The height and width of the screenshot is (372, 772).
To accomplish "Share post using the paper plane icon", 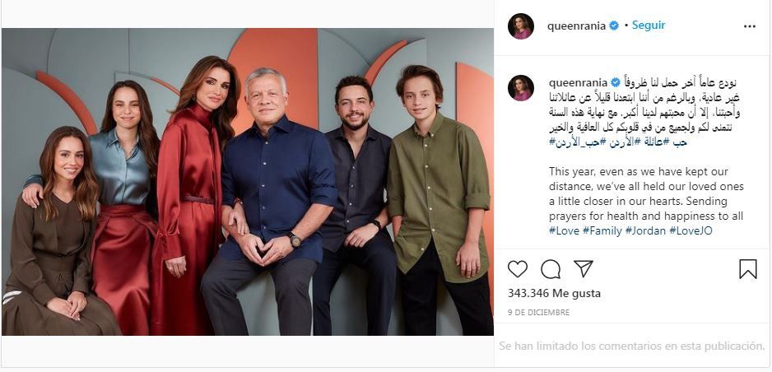I will point(584,269).
